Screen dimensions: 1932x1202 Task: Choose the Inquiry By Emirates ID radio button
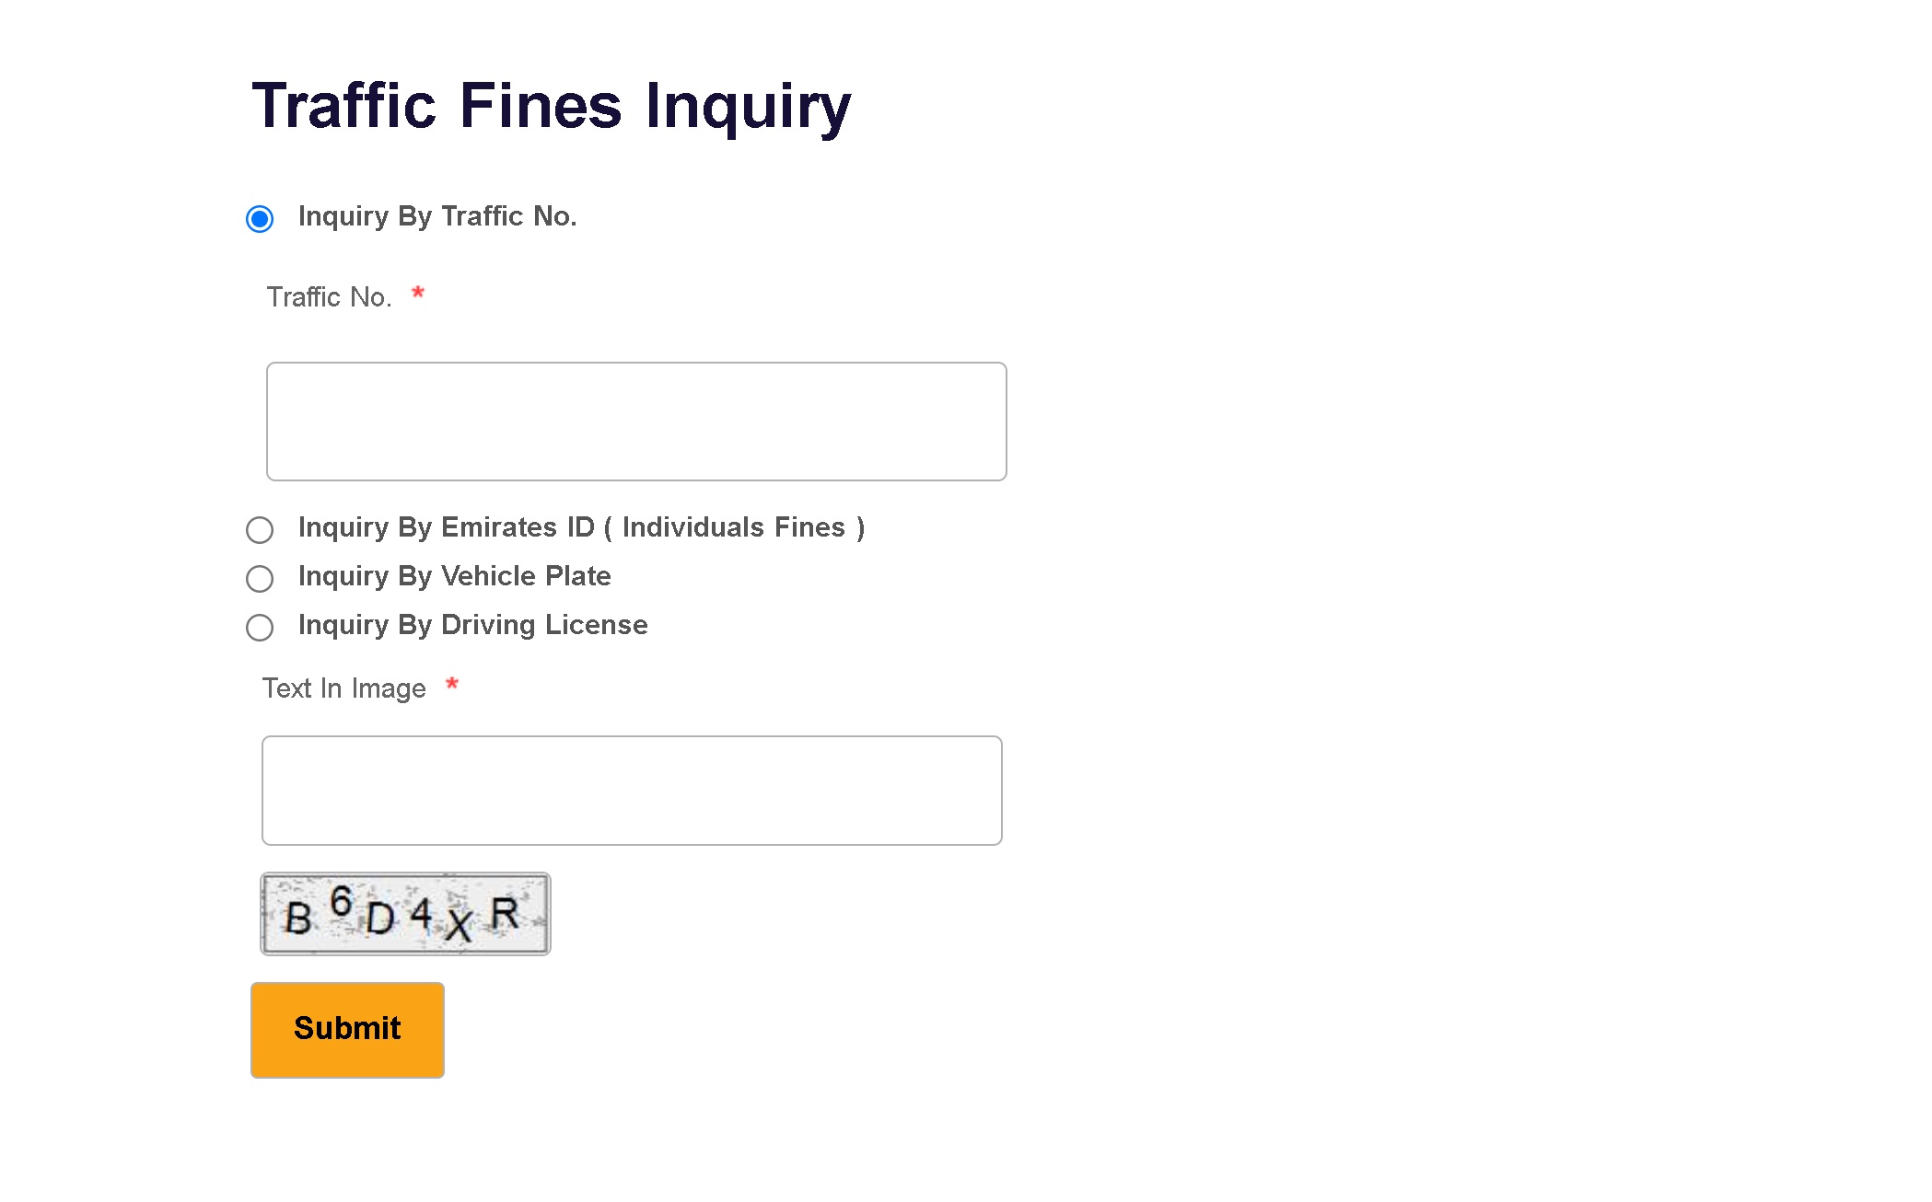pyautogui.click(x=260, y=530)
